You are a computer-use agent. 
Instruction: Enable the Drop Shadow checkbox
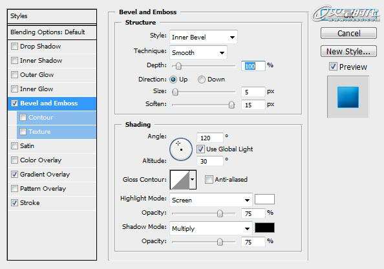pyautogui.click(x=15, y=46)
